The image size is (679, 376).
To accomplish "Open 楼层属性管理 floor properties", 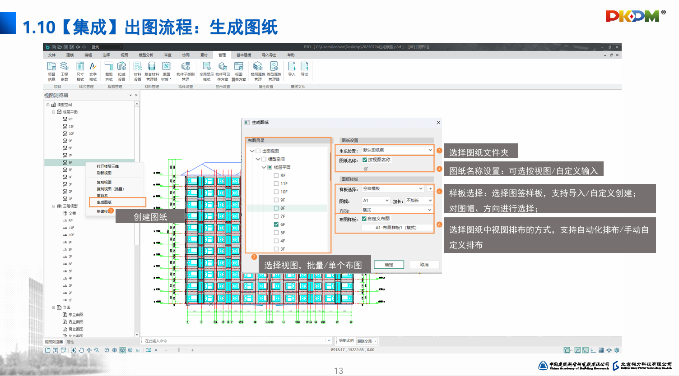I will [x=258, y=71].
